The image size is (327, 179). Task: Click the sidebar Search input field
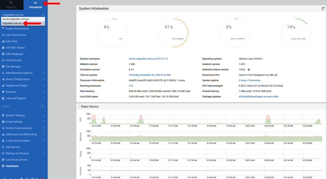point(20,106)
